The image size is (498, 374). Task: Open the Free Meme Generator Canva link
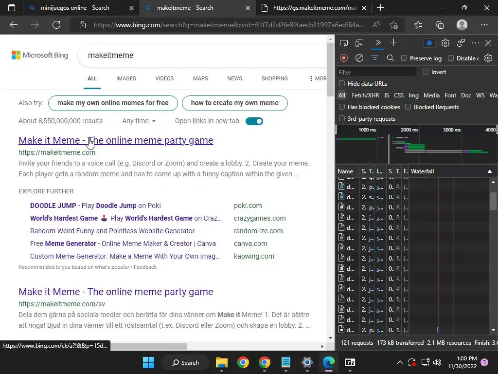[x=123, y=243]
